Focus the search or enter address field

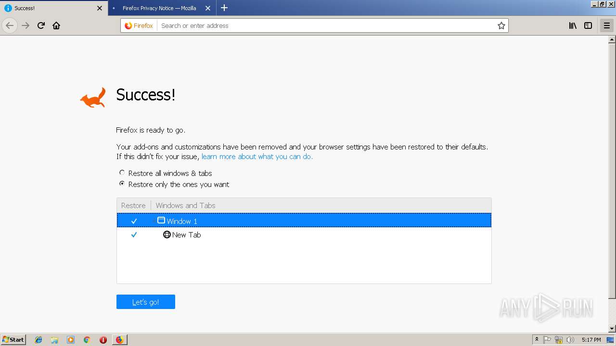point(327,25)
